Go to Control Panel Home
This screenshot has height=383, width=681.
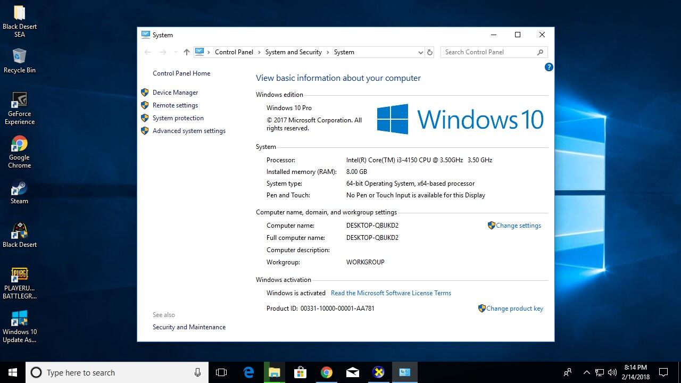click(181, 73)
